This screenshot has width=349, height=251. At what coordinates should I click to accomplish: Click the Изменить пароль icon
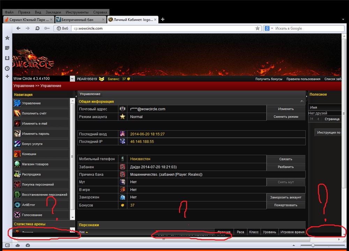click(17, 134)
